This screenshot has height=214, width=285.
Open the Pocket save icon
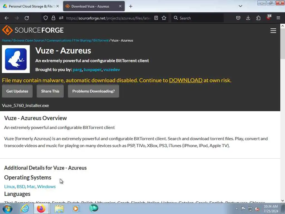[x=238, y=18]
